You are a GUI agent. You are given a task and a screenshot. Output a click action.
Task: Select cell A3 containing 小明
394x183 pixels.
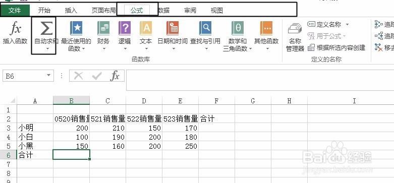click(x=35, y=128)
